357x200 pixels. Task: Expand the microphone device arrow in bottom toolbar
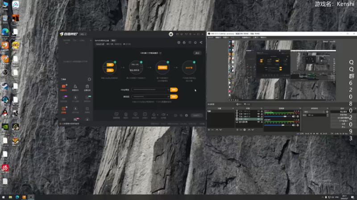(x=158, y=115)
